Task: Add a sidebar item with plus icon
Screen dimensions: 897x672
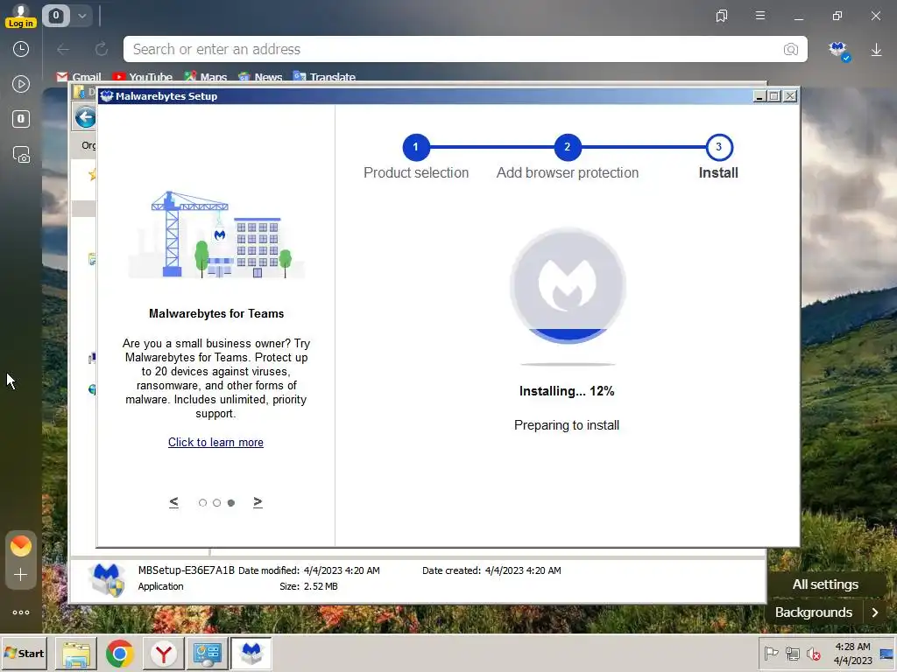Action: [21, 575]
